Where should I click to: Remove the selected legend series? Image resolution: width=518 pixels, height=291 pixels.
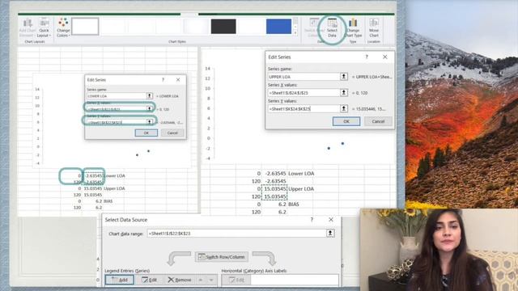(180, 280)
